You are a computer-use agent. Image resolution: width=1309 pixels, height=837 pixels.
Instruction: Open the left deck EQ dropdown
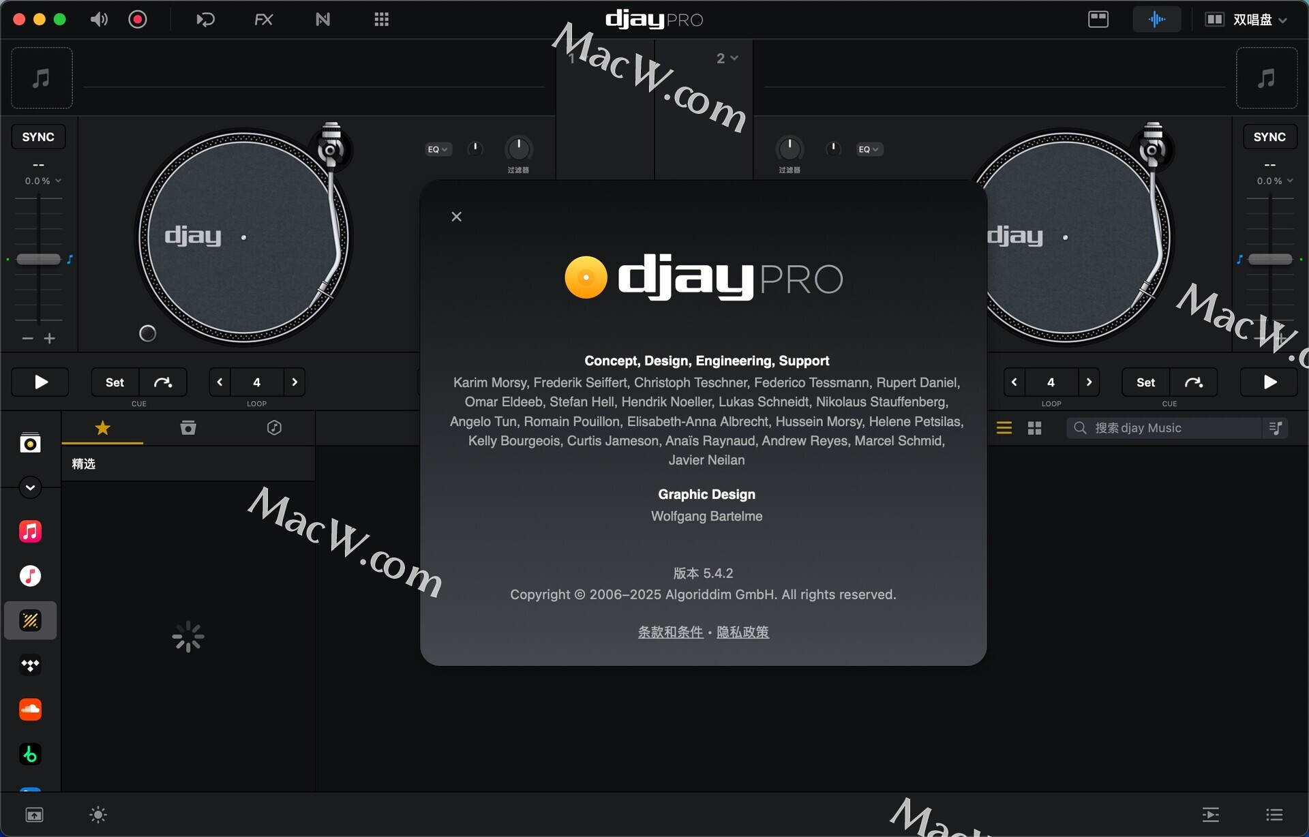click(438, 149)
